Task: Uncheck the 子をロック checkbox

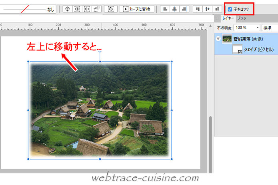Action: [230, 9]
